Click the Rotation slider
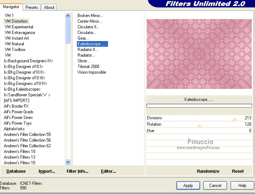 199,124
